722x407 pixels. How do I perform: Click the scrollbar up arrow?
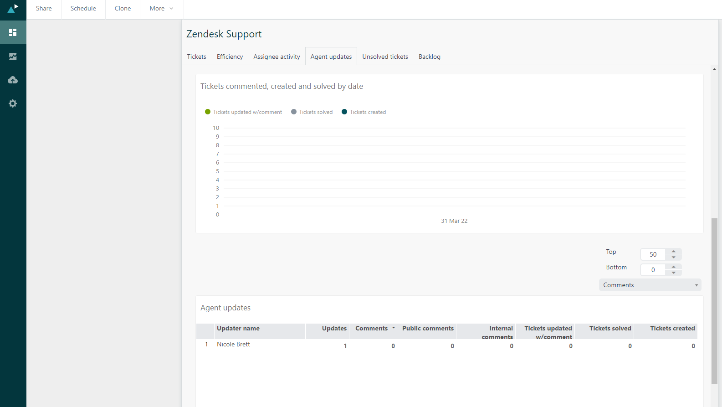(x=714, y=69)
